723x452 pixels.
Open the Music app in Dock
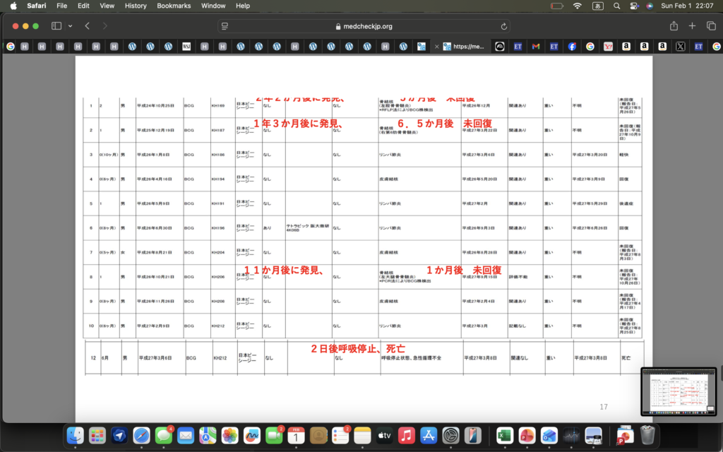click(406, 435)
